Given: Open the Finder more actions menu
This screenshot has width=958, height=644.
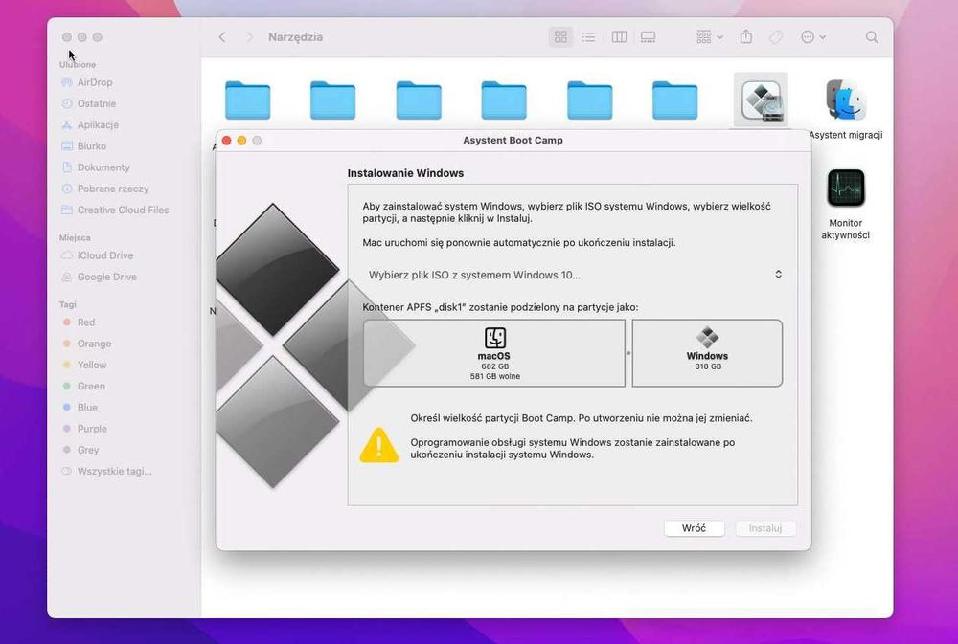Looking at the screenshot, I should click(813, 37).
